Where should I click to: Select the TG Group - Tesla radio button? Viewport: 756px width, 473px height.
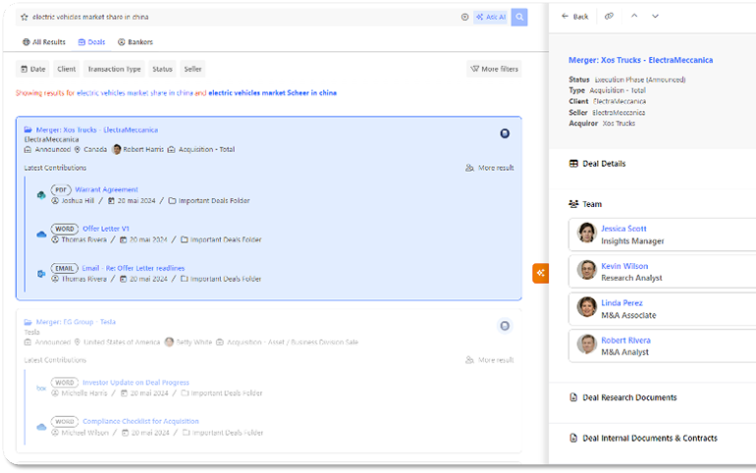(x=505, y=326)
